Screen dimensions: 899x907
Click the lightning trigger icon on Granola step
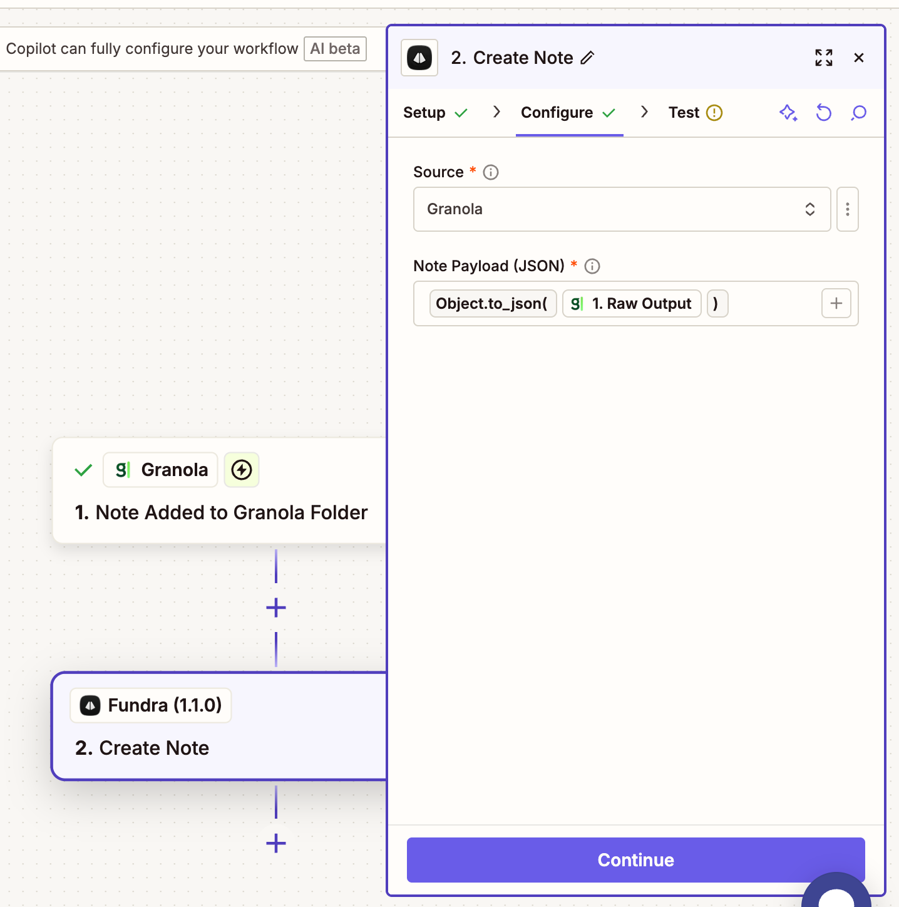tap(242, 470)
